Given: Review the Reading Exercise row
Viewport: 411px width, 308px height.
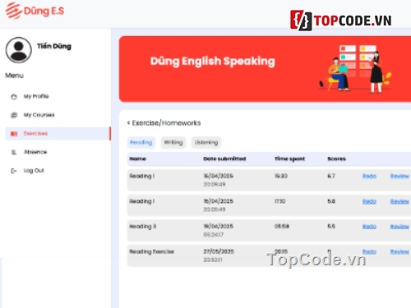Looking at the screenshot, I should click(x=399, y=251).
